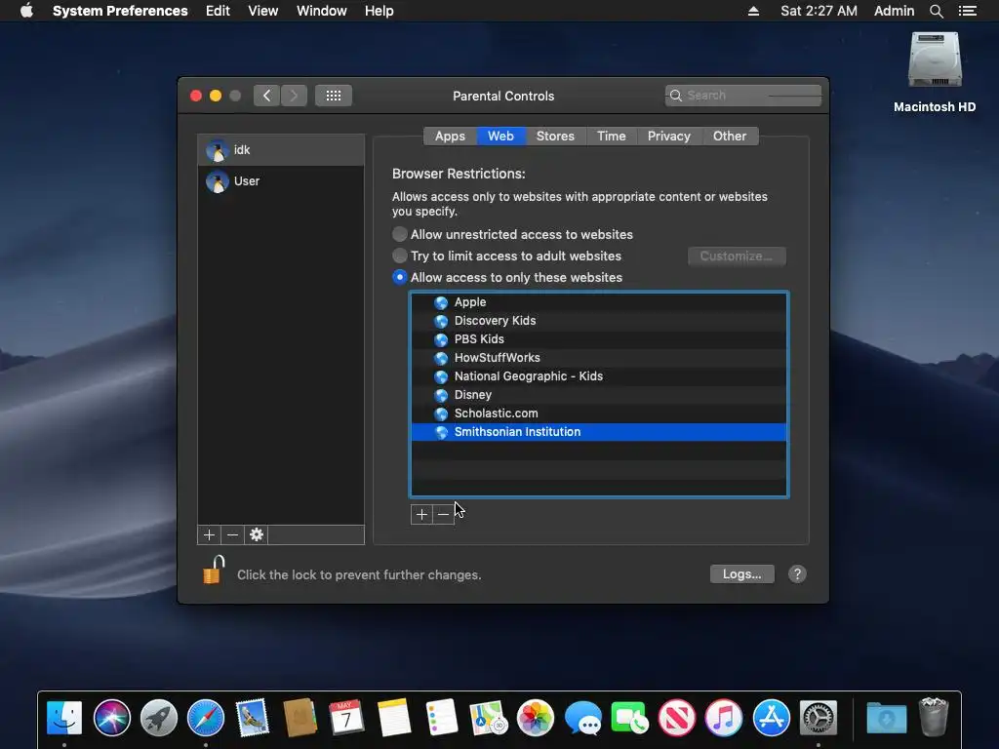Remove the selected website with the minus button

click(x=444, y=515)
